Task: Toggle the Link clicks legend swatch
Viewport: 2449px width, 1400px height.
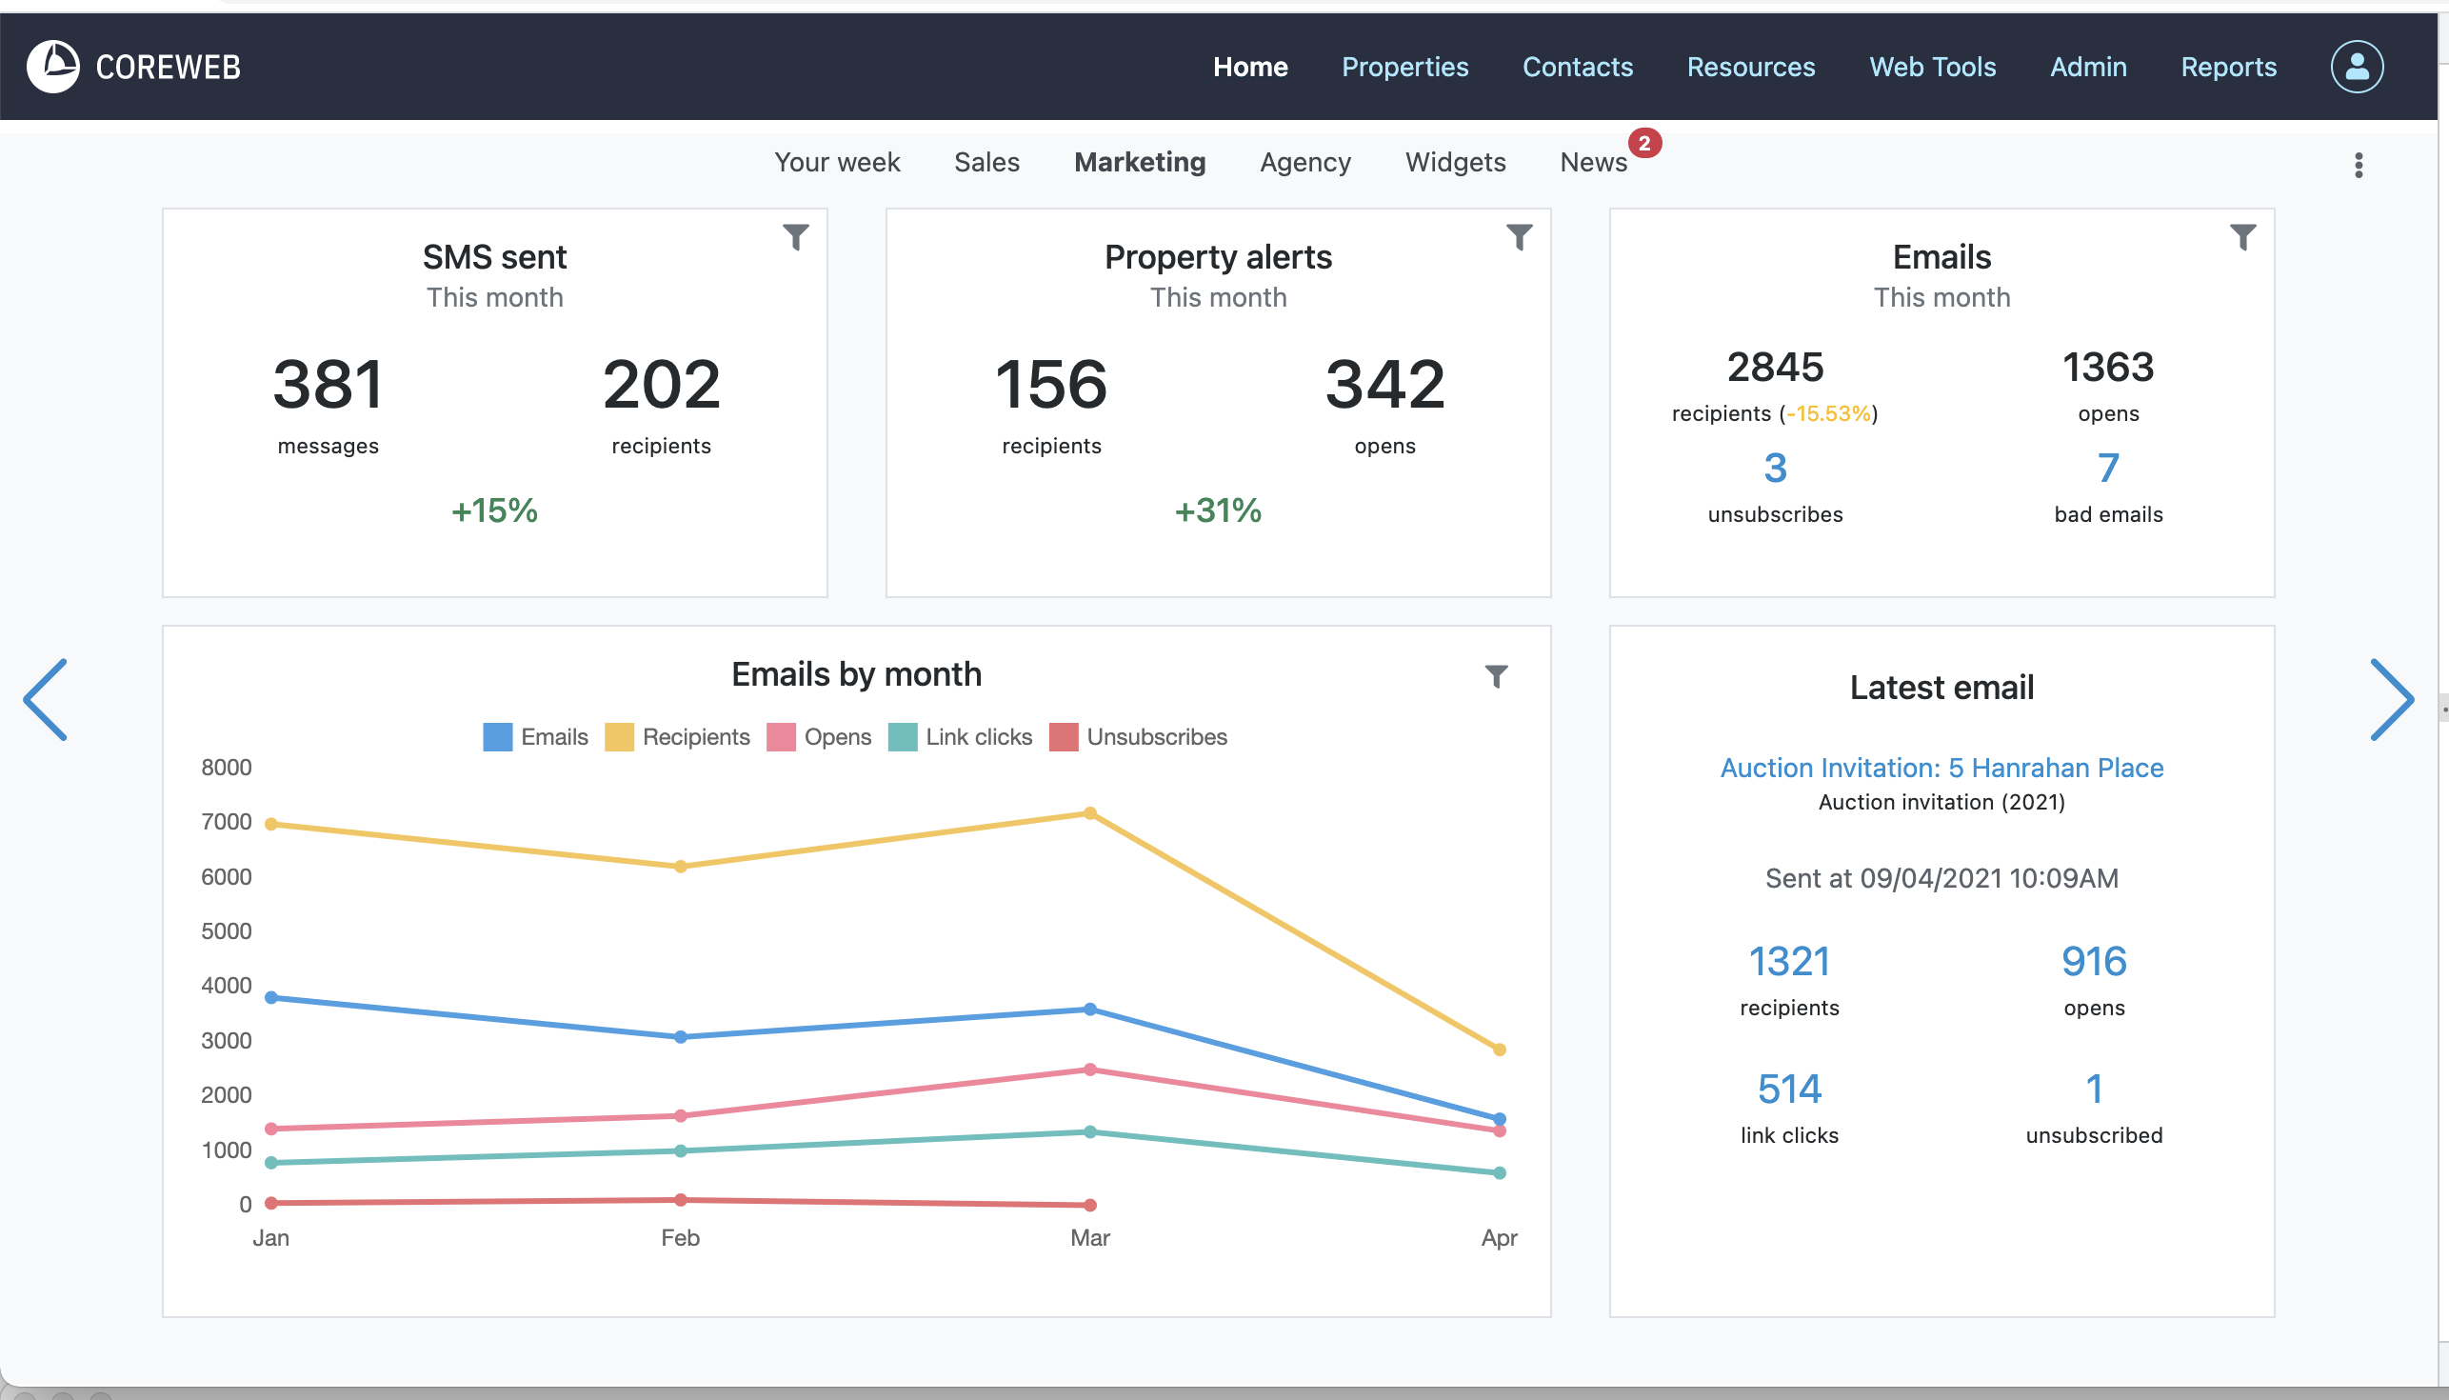Action: (x=903, y=736)
